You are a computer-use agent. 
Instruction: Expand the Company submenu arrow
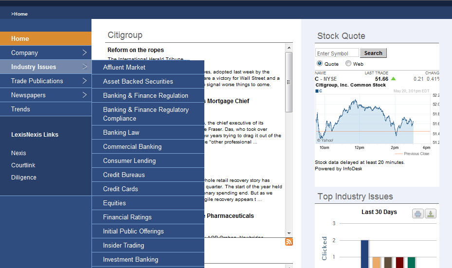(x=84, y=53)
